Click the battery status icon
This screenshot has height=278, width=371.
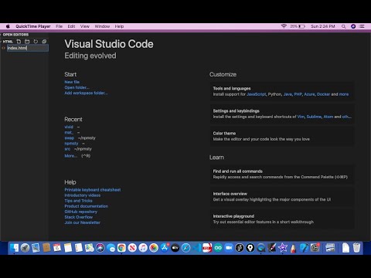point(301,26)
